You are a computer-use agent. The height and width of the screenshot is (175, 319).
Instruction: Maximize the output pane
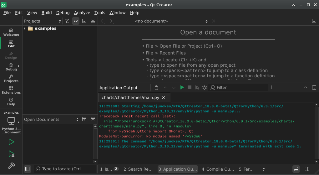point(305,87)
